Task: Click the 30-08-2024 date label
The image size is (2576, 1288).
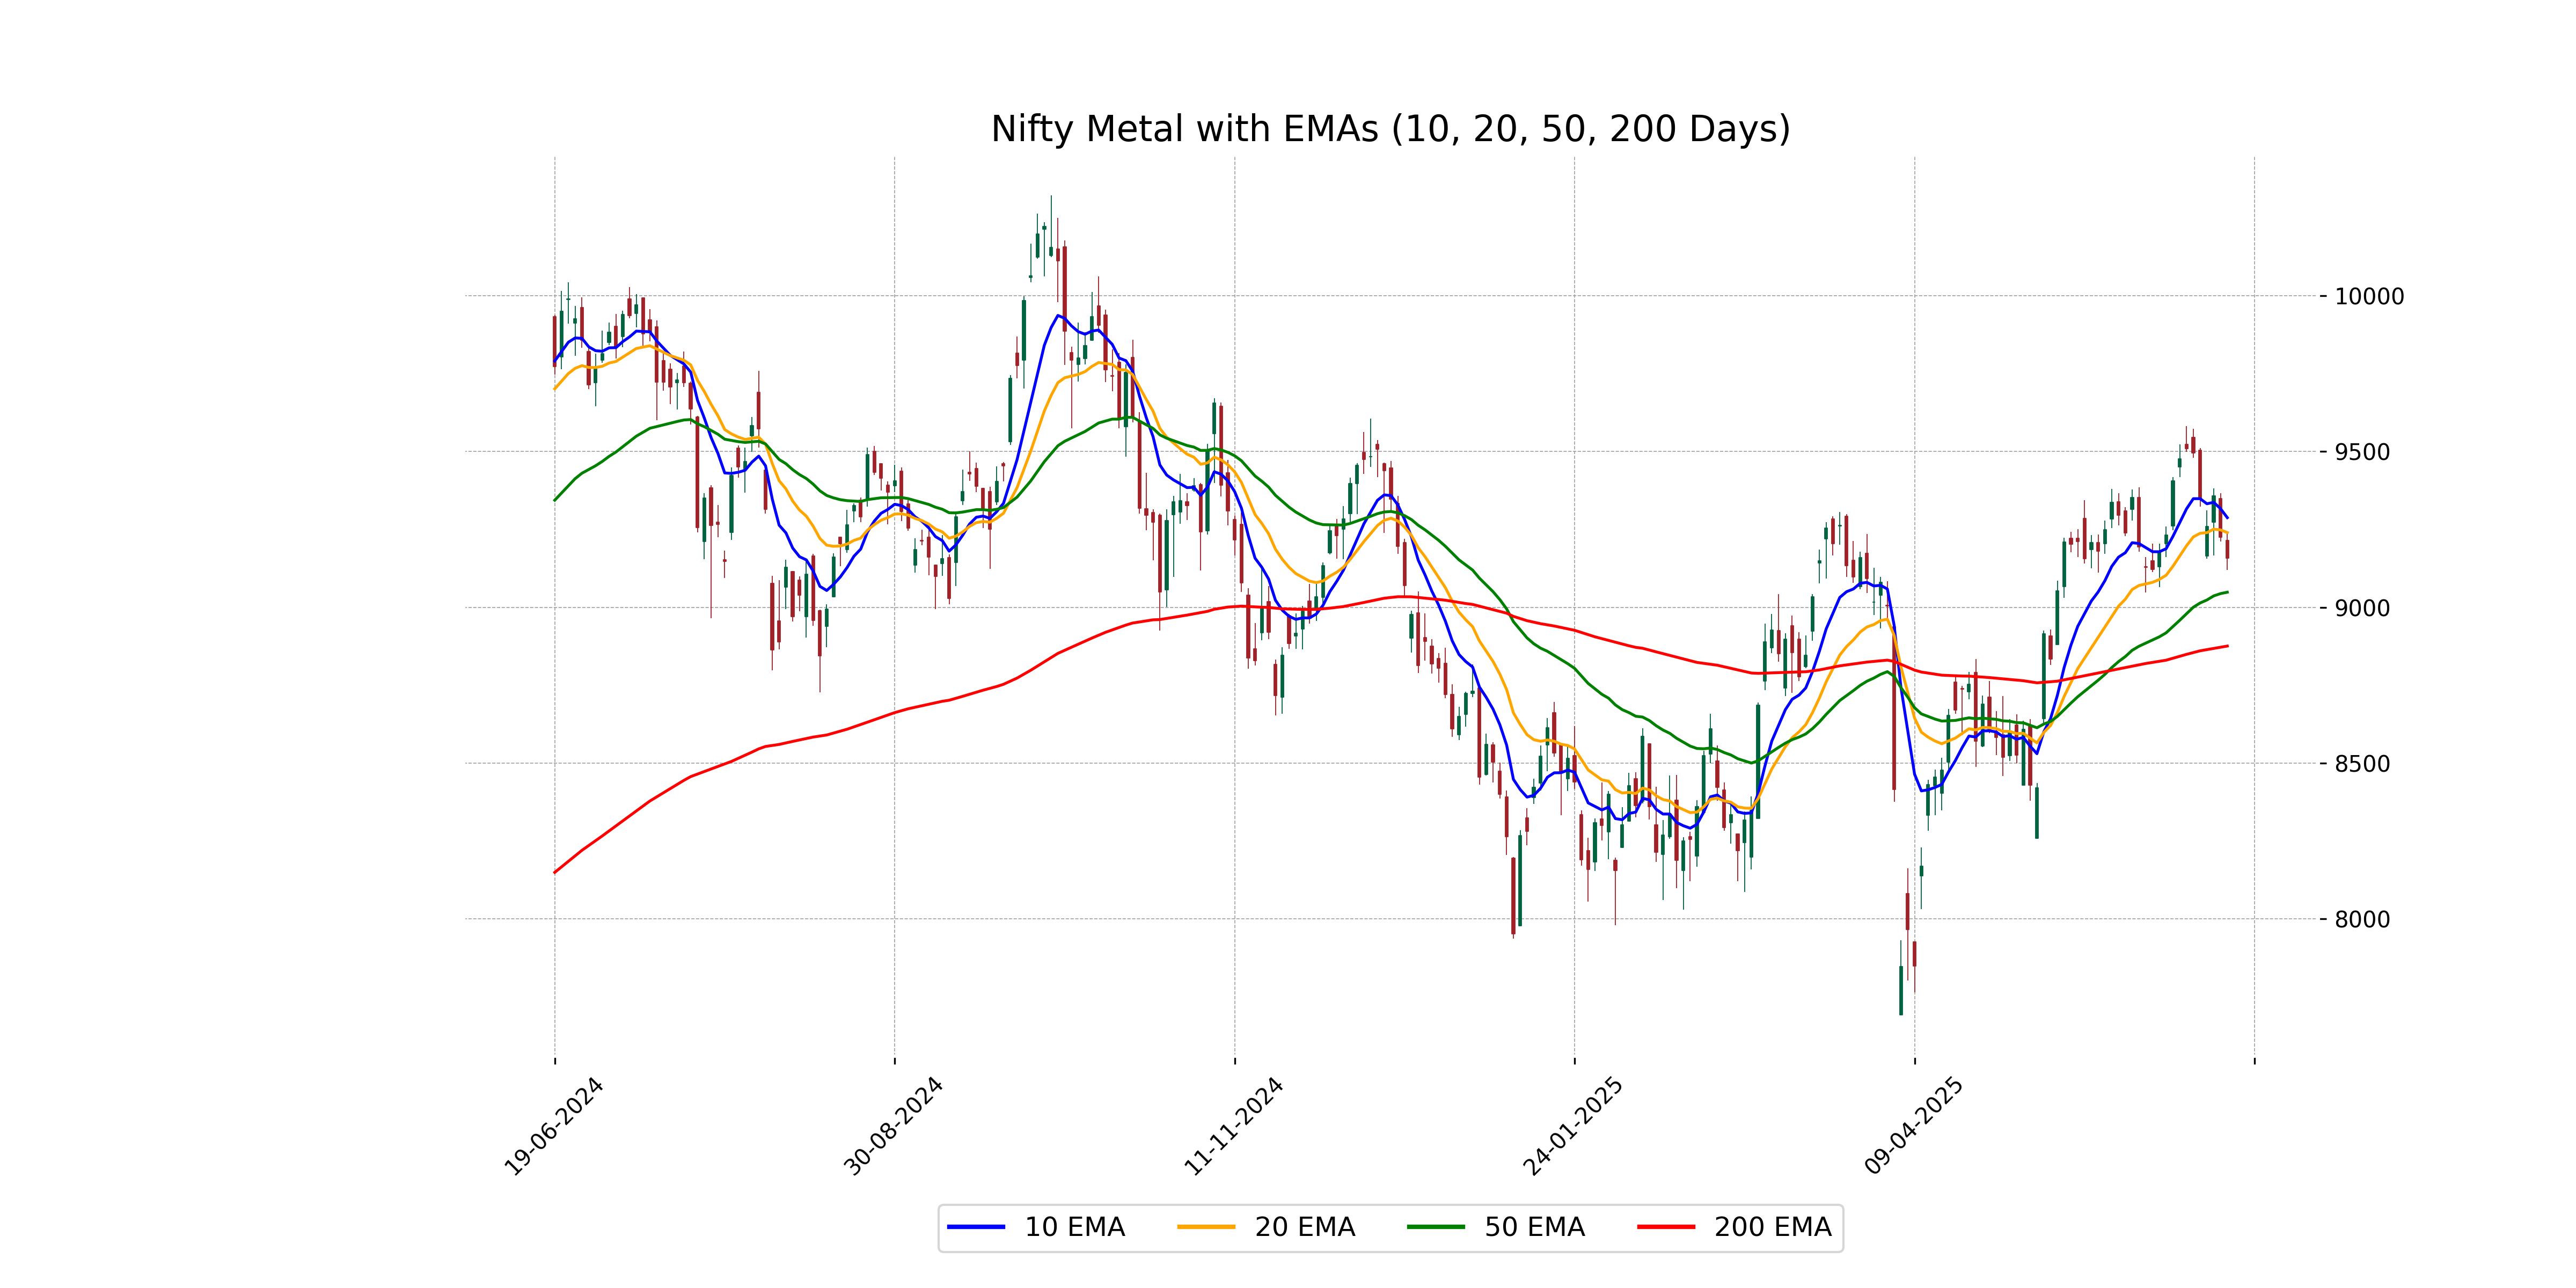Action: 893,1126
